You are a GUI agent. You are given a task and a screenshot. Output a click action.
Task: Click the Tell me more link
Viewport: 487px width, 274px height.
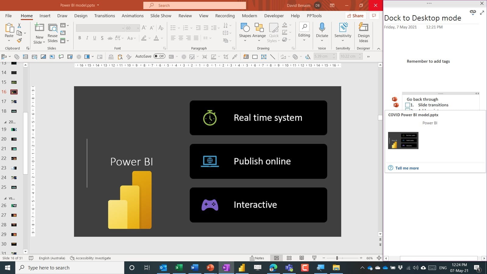coord(407,168)
